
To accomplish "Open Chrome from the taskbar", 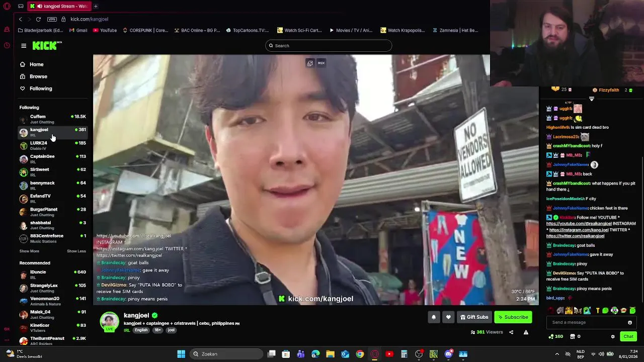I will [x=360, y=354].
